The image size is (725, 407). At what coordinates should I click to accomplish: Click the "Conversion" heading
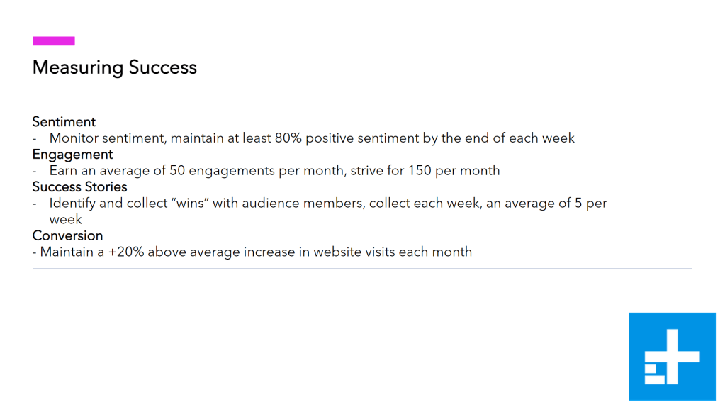[x=67, y=235]
